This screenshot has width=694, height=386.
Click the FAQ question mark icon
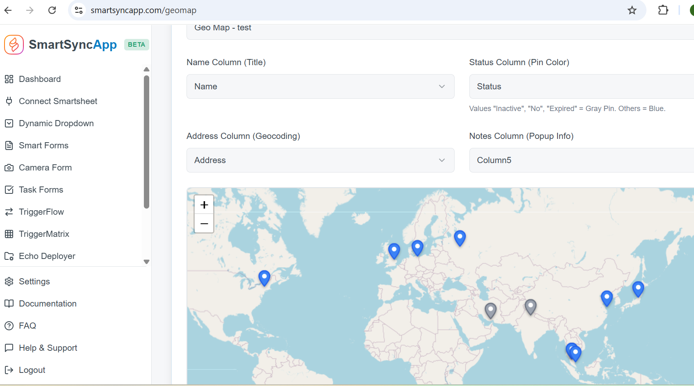click(x=9, y=326)
